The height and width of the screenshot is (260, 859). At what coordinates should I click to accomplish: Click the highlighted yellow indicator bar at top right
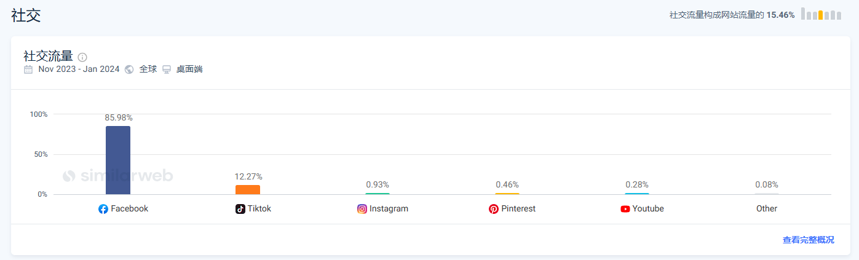(x=821, y=15)
